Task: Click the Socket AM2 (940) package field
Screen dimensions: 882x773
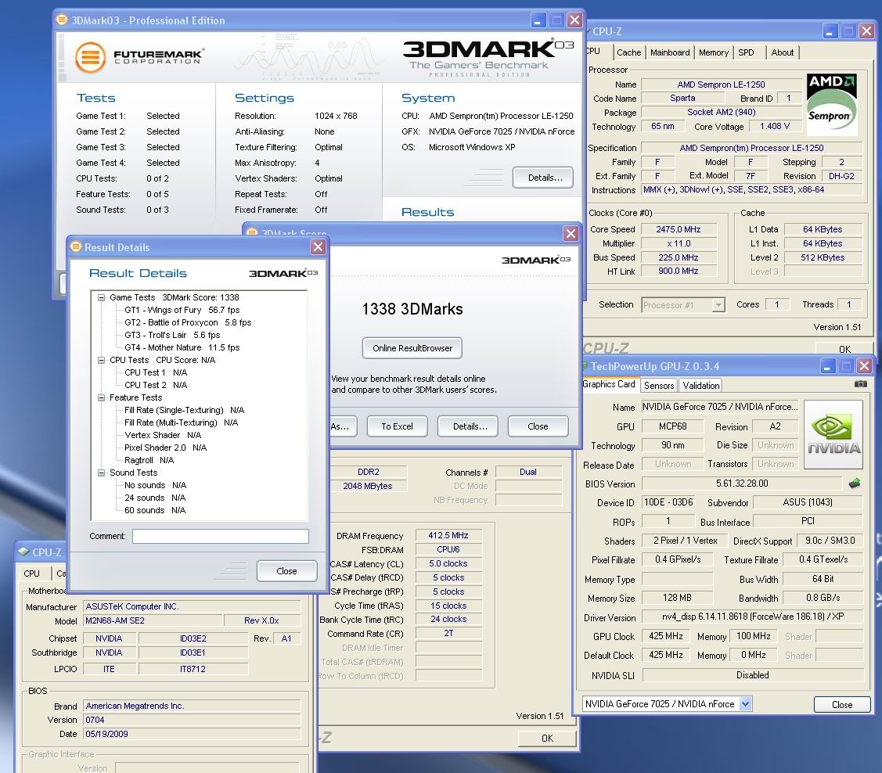Action: pos(721,112)
